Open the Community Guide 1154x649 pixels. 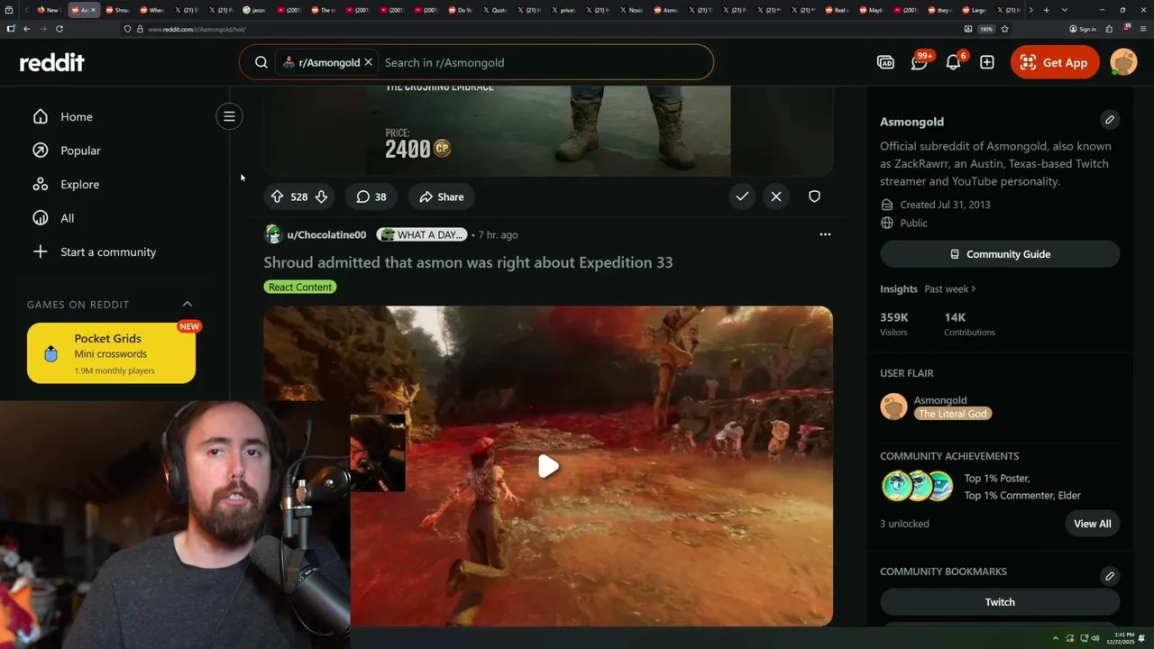point(1000,254)
